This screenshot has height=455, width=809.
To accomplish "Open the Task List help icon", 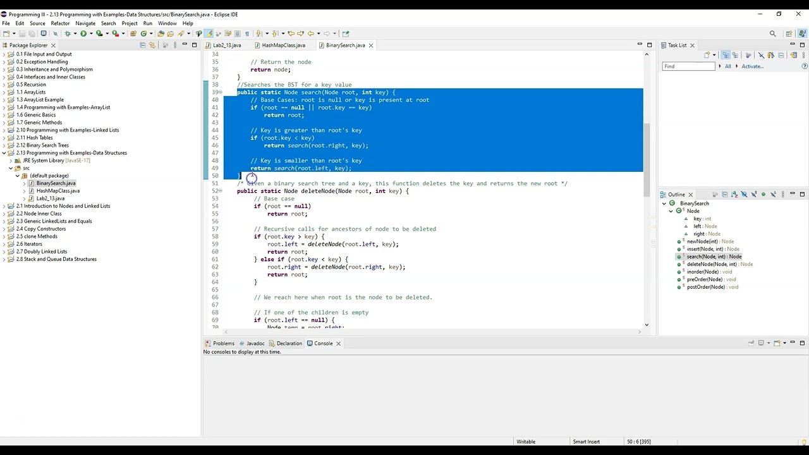I will click(x=804, y=66).
